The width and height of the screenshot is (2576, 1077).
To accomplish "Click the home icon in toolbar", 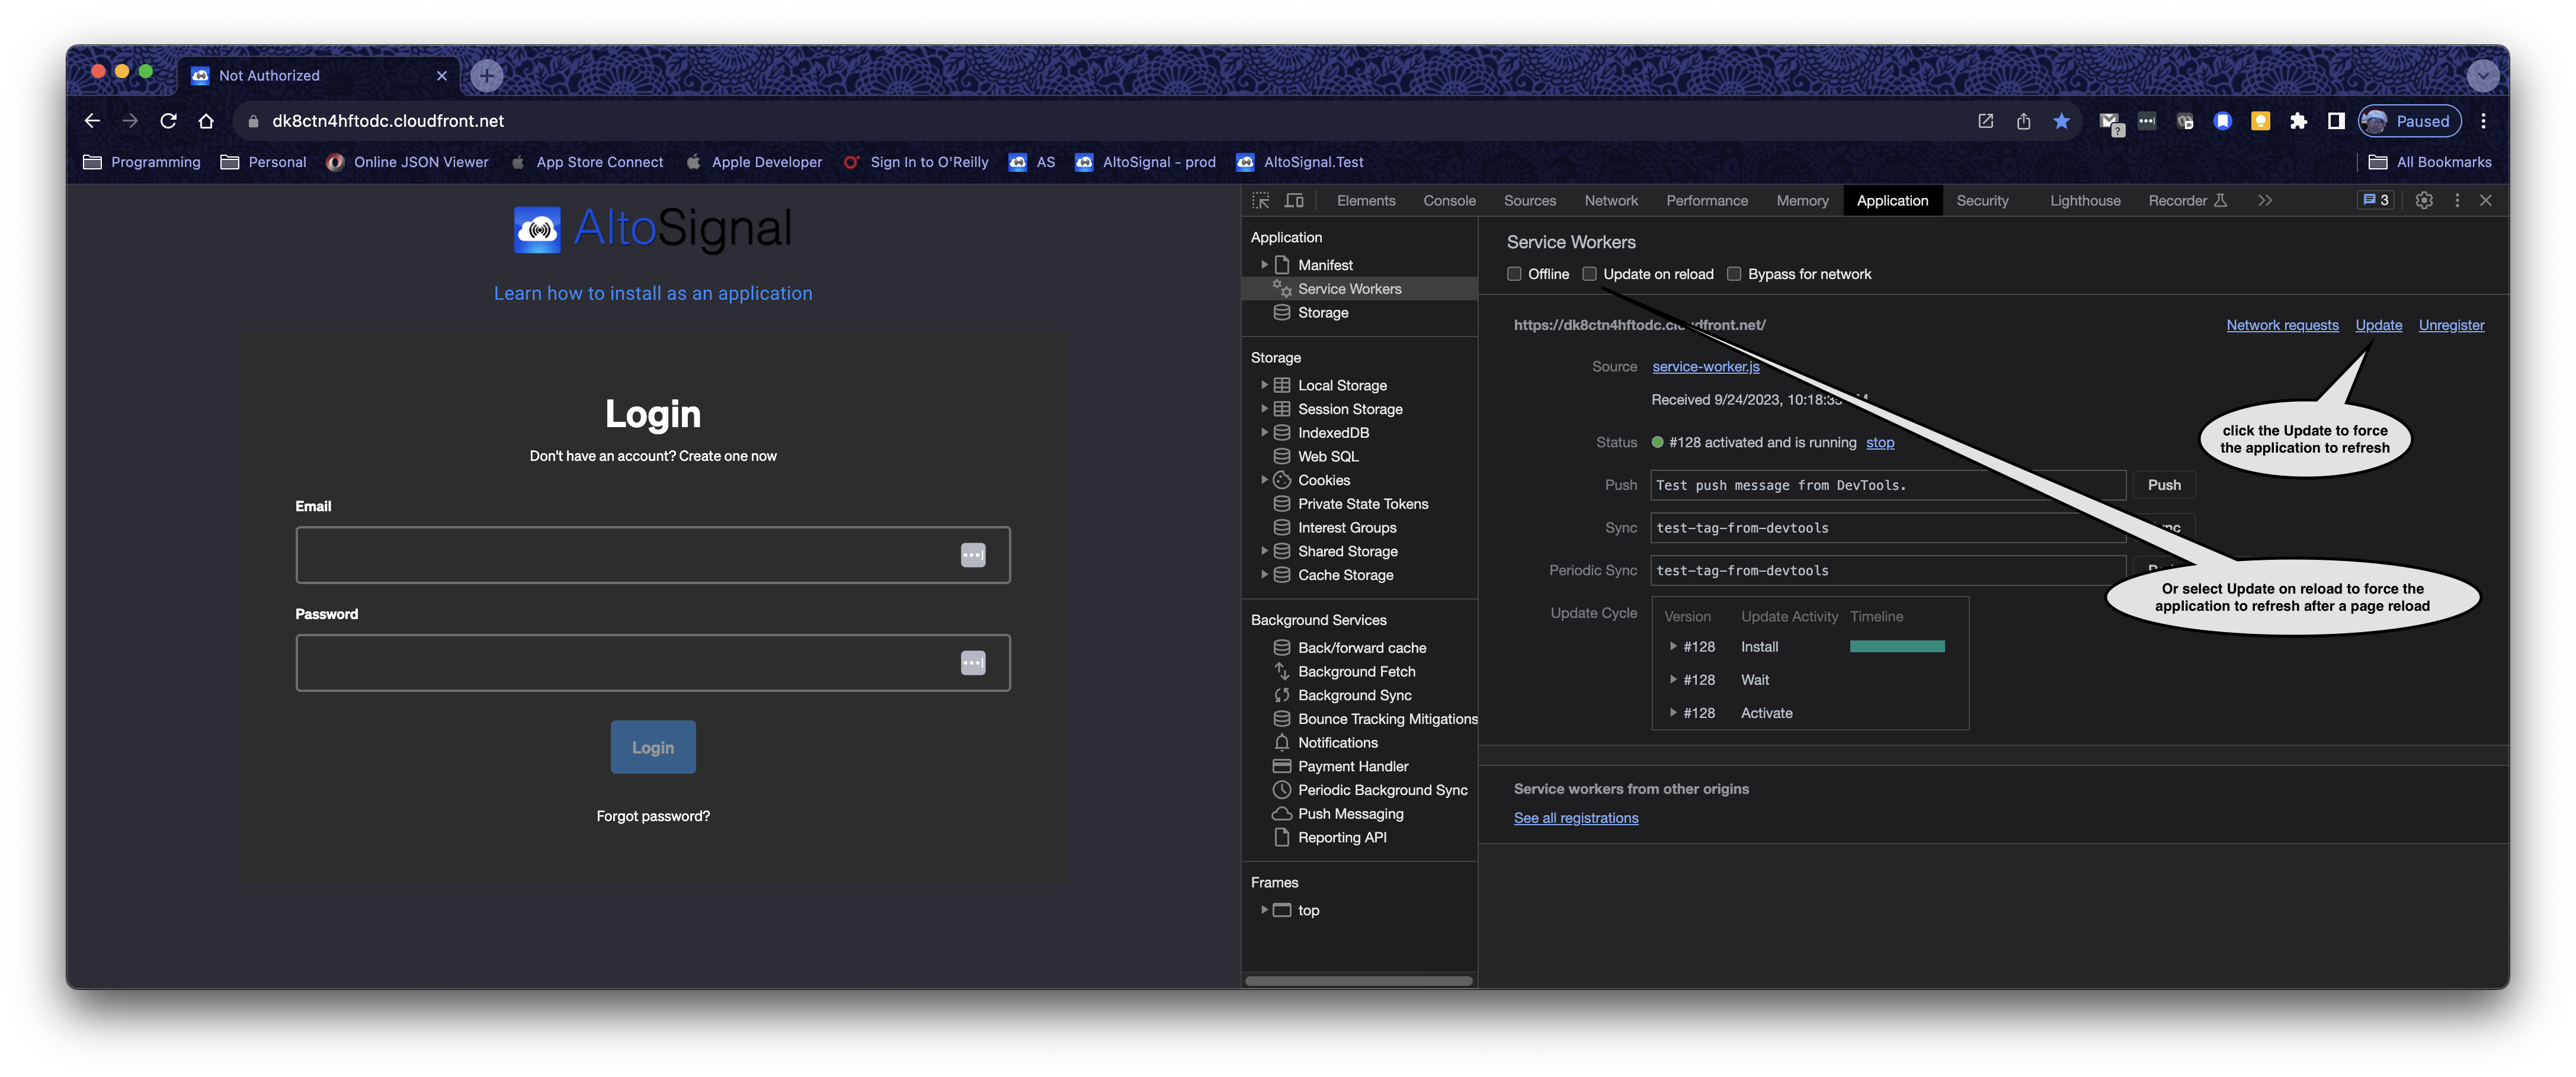I will (x=206, y=121).
